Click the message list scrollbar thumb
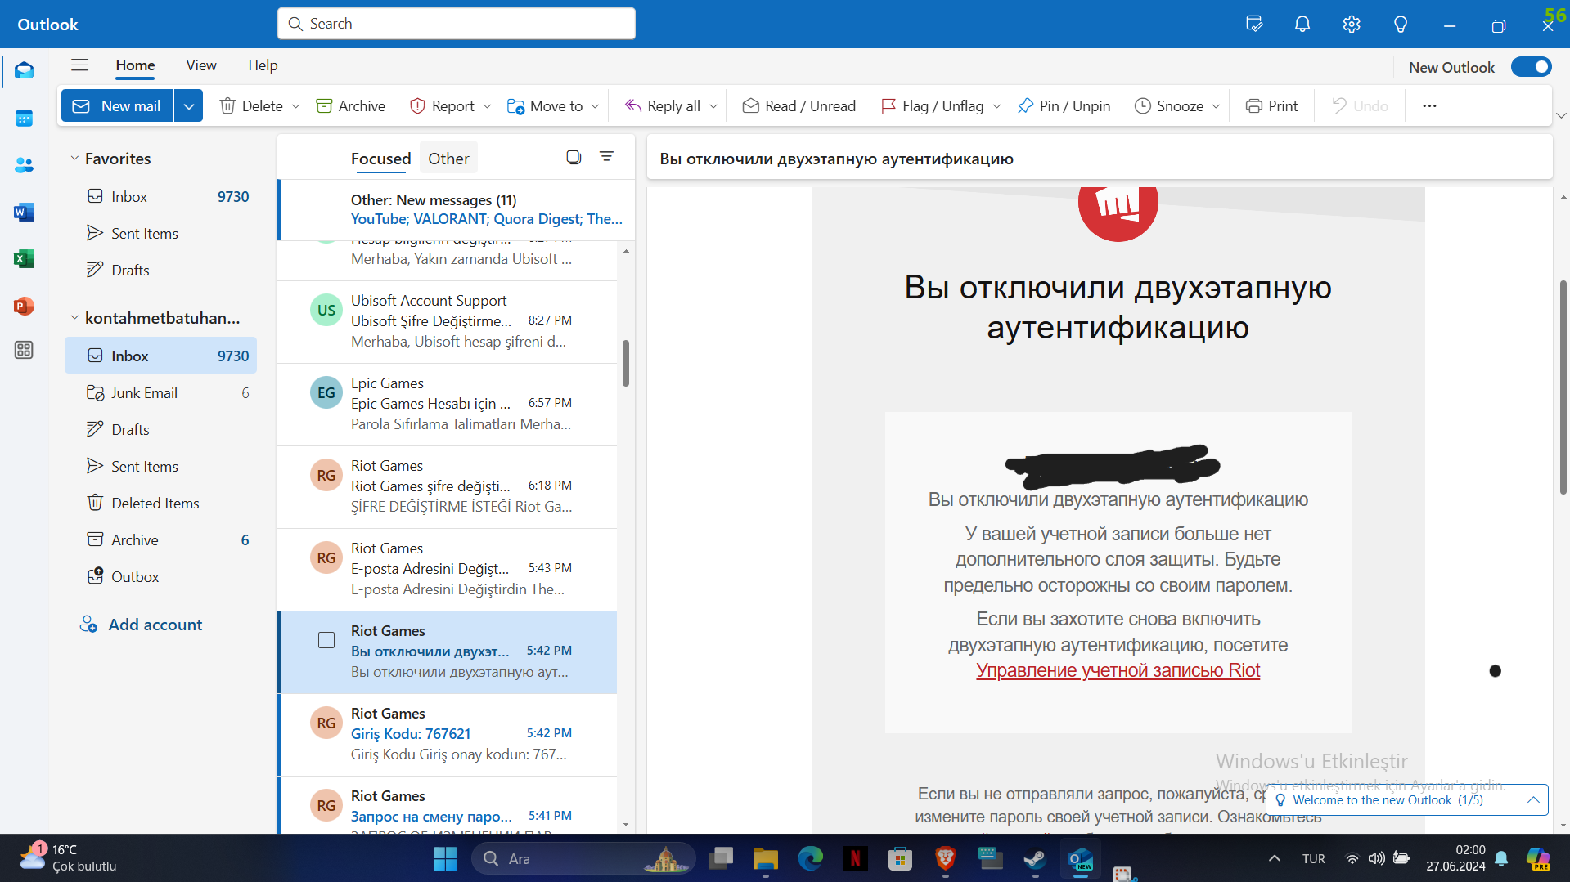Viewport: 1570px width, 882px height. click(626, 363)
